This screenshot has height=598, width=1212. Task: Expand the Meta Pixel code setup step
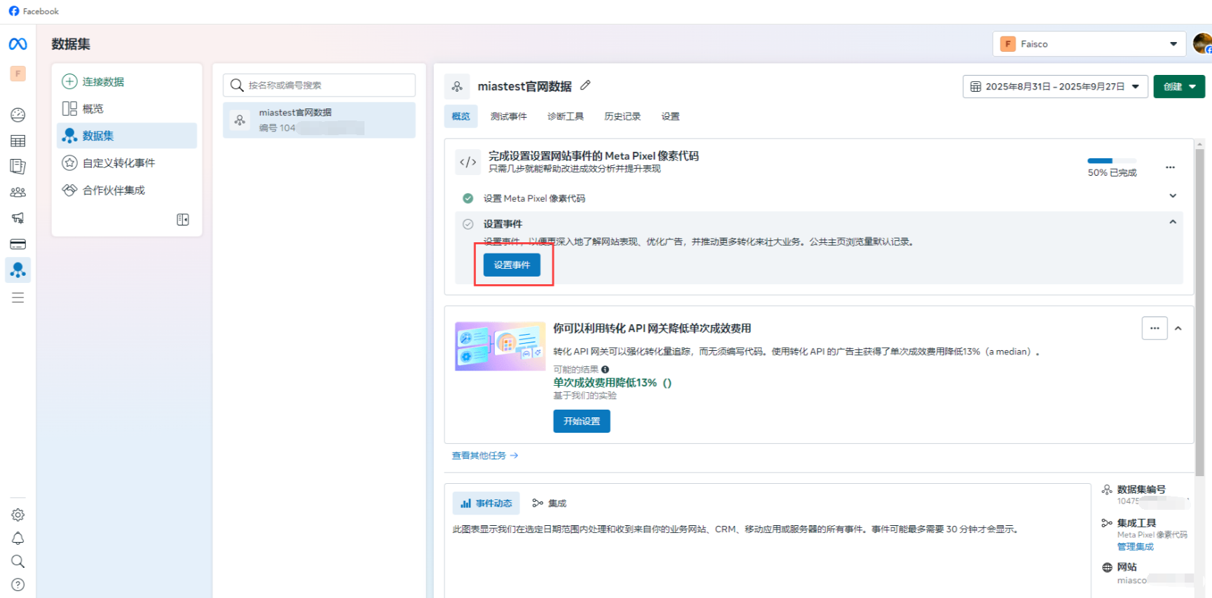1173,196
